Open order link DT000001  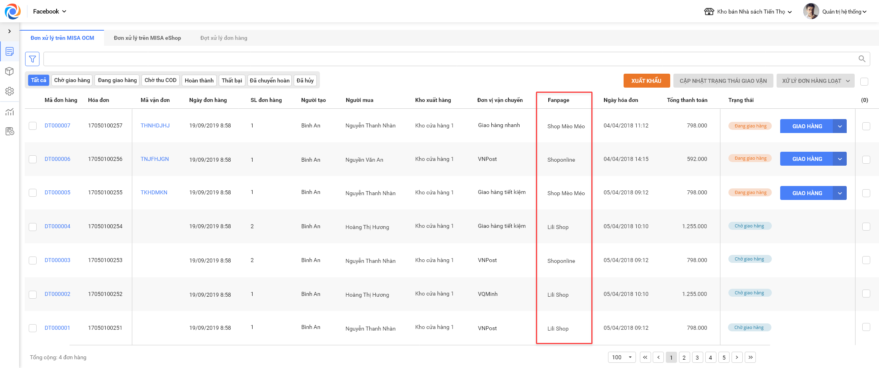pos(57,328)
